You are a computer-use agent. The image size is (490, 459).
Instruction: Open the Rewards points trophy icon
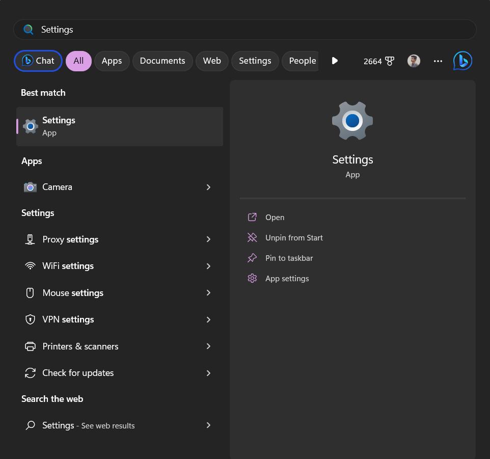(x=389, y=61)
